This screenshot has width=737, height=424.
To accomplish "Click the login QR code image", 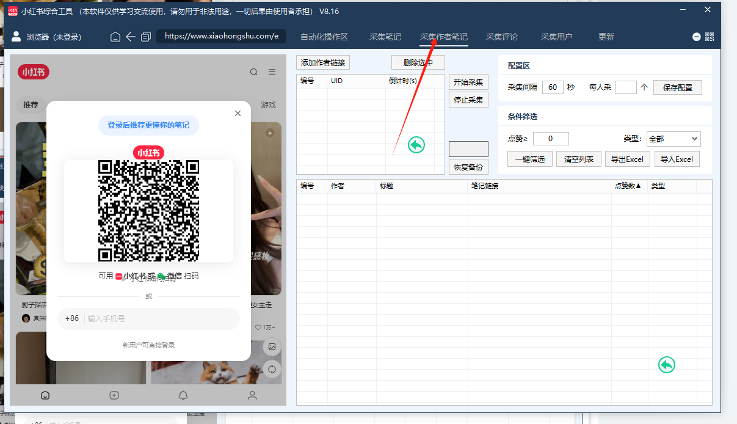I will (x=148, y=211).
